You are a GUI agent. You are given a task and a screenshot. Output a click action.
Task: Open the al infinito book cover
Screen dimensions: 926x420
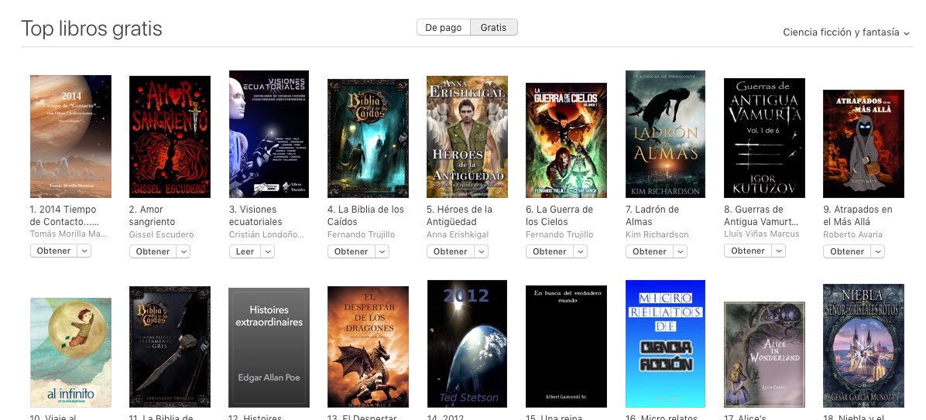click(71, 353)
